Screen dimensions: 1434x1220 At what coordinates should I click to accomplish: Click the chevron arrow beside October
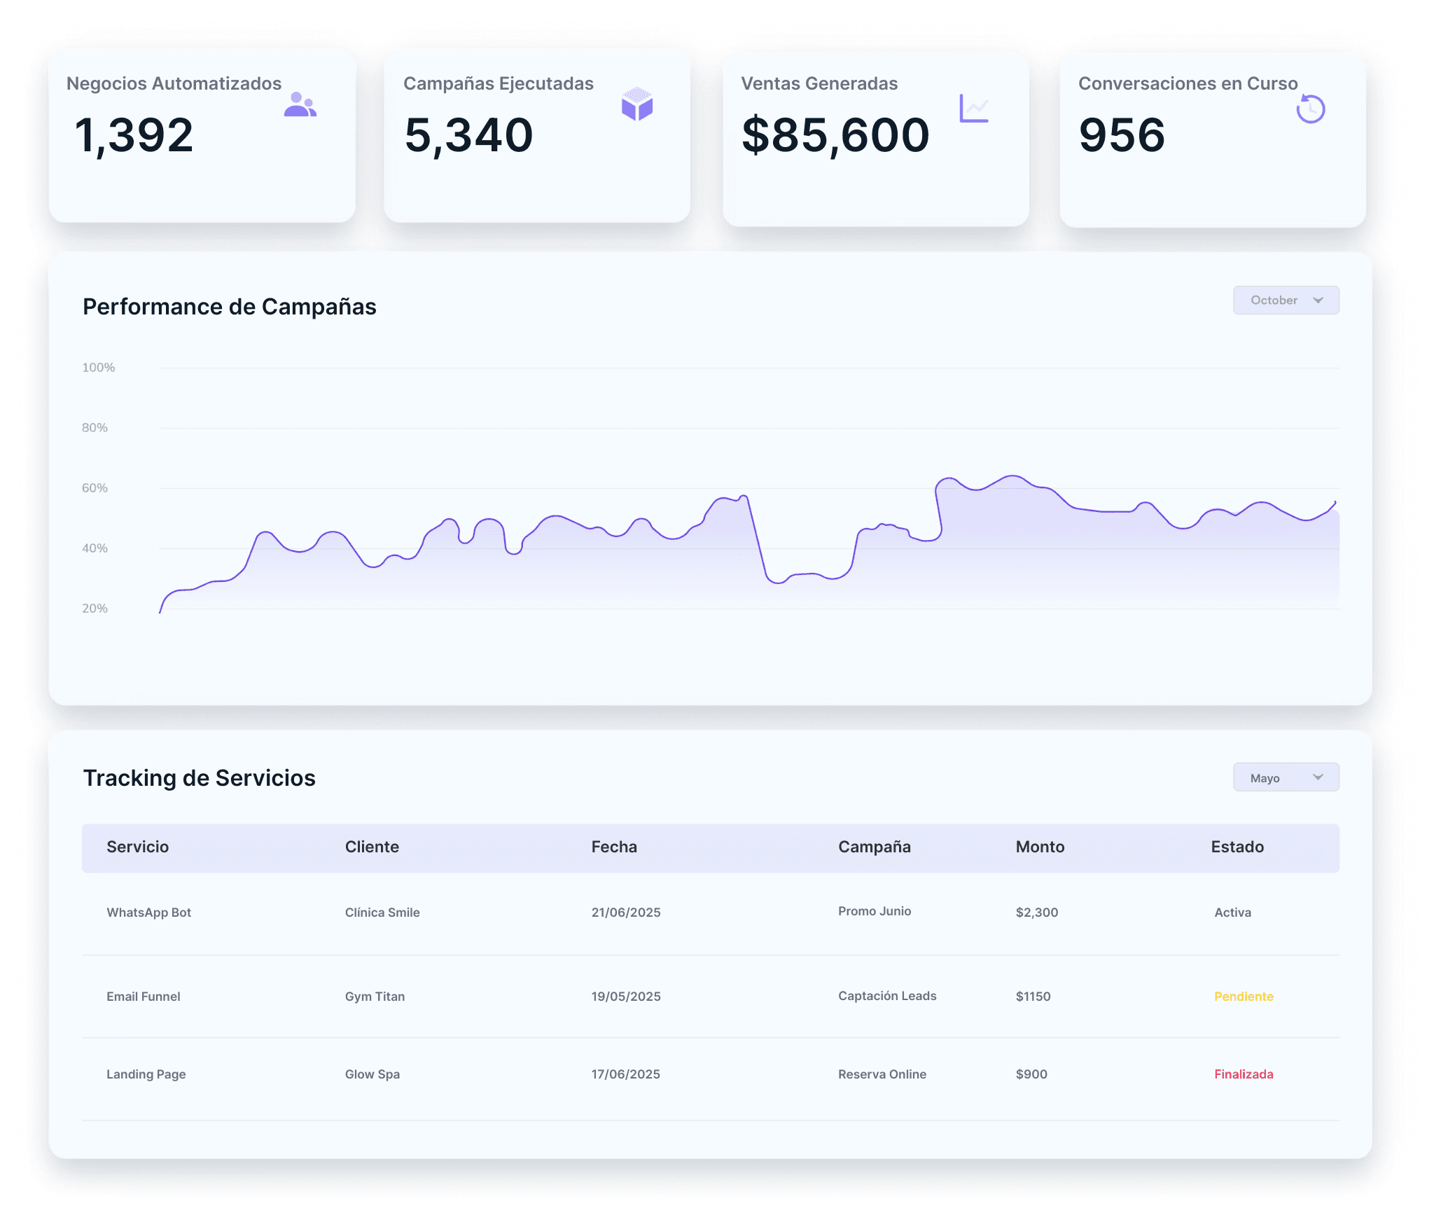[1318, 300]
